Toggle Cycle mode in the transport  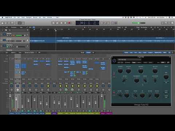coord(73,23)
